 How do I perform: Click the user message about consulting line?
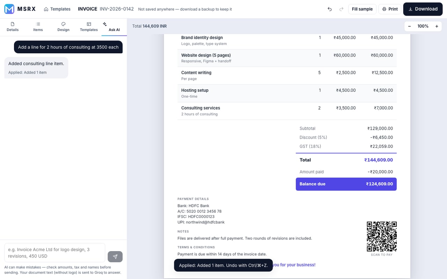pos(68,47)
